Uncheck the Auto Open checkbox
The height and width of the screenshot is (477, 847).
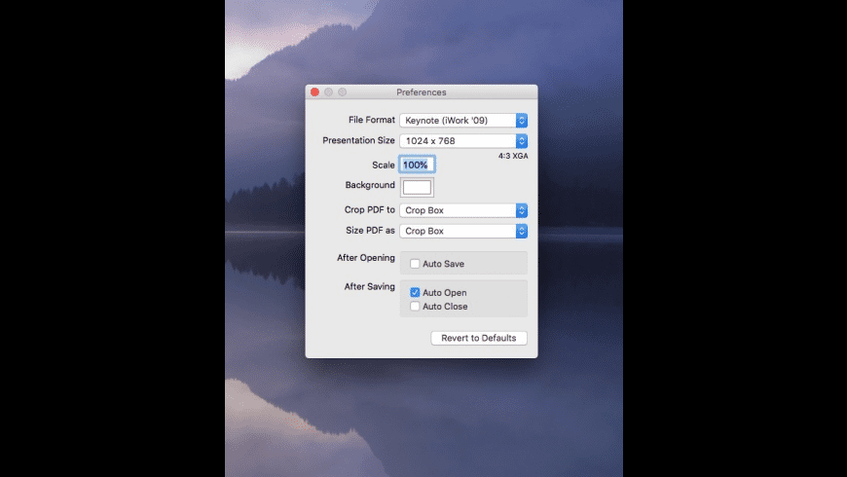(x=415, y=292)
